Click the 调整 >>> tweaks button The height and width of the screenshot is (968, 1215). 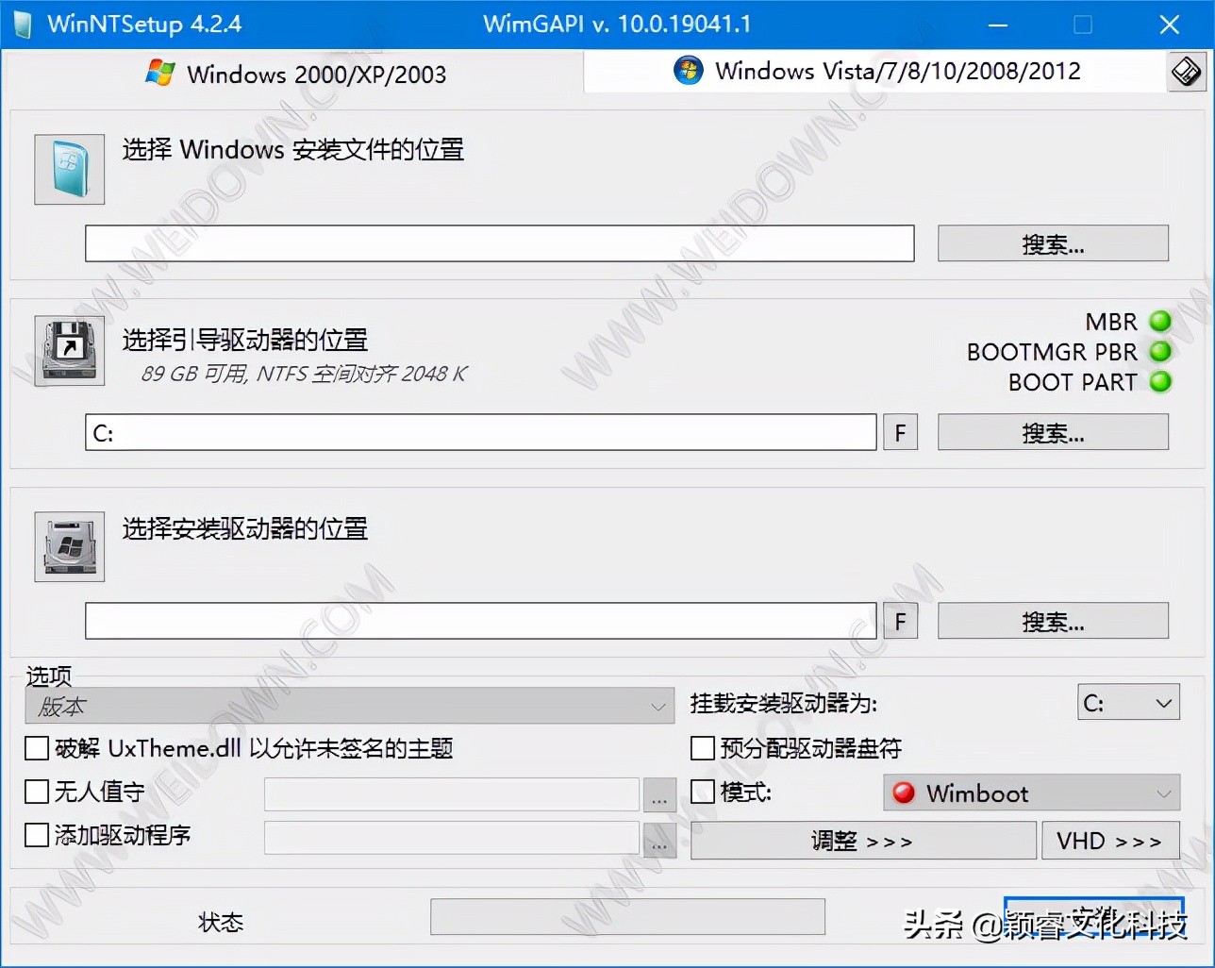tap(861, 840)
